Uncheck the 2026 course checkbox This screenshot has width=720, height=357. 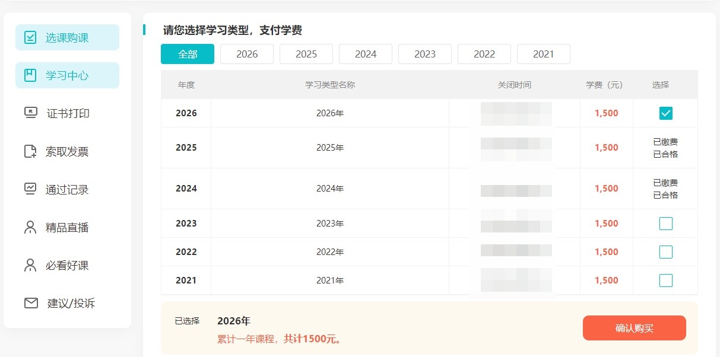click(x=665, y=113)
